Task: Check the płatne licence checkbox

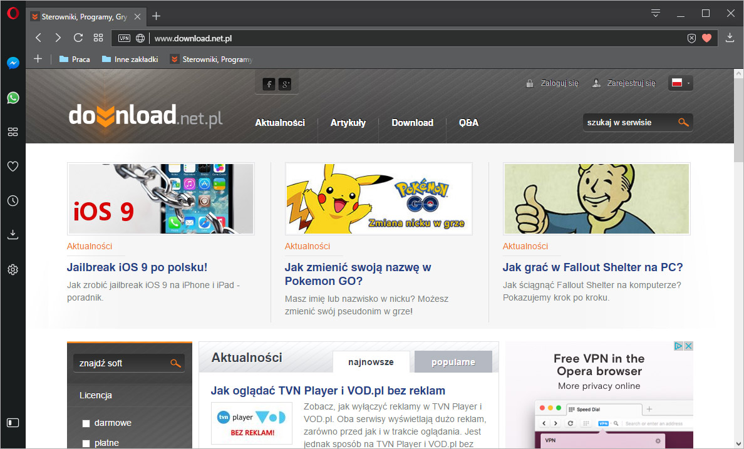Action: tap(86, 443)
